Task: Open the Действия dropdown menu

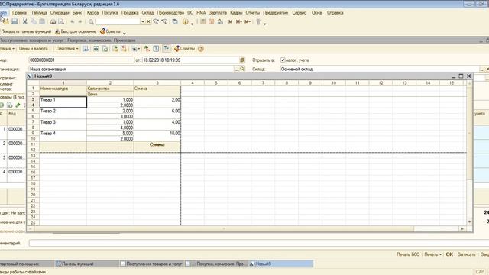Action: pos(67,49)
